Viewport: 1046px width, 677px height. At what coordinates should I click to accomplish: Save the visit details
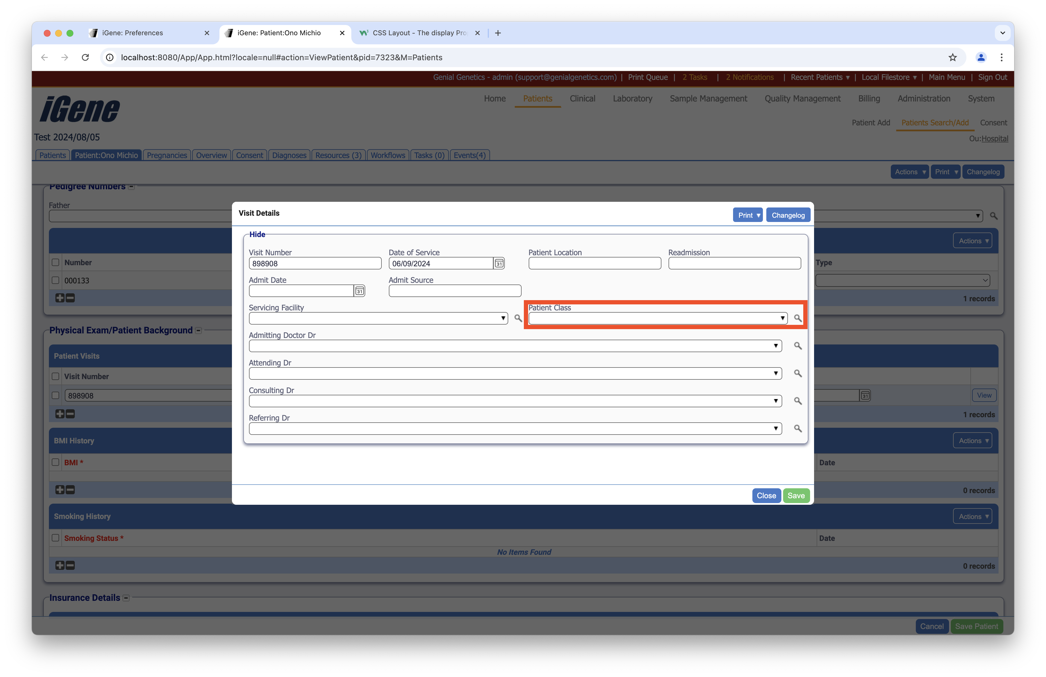pyautogui.click(x=796, y=496)
